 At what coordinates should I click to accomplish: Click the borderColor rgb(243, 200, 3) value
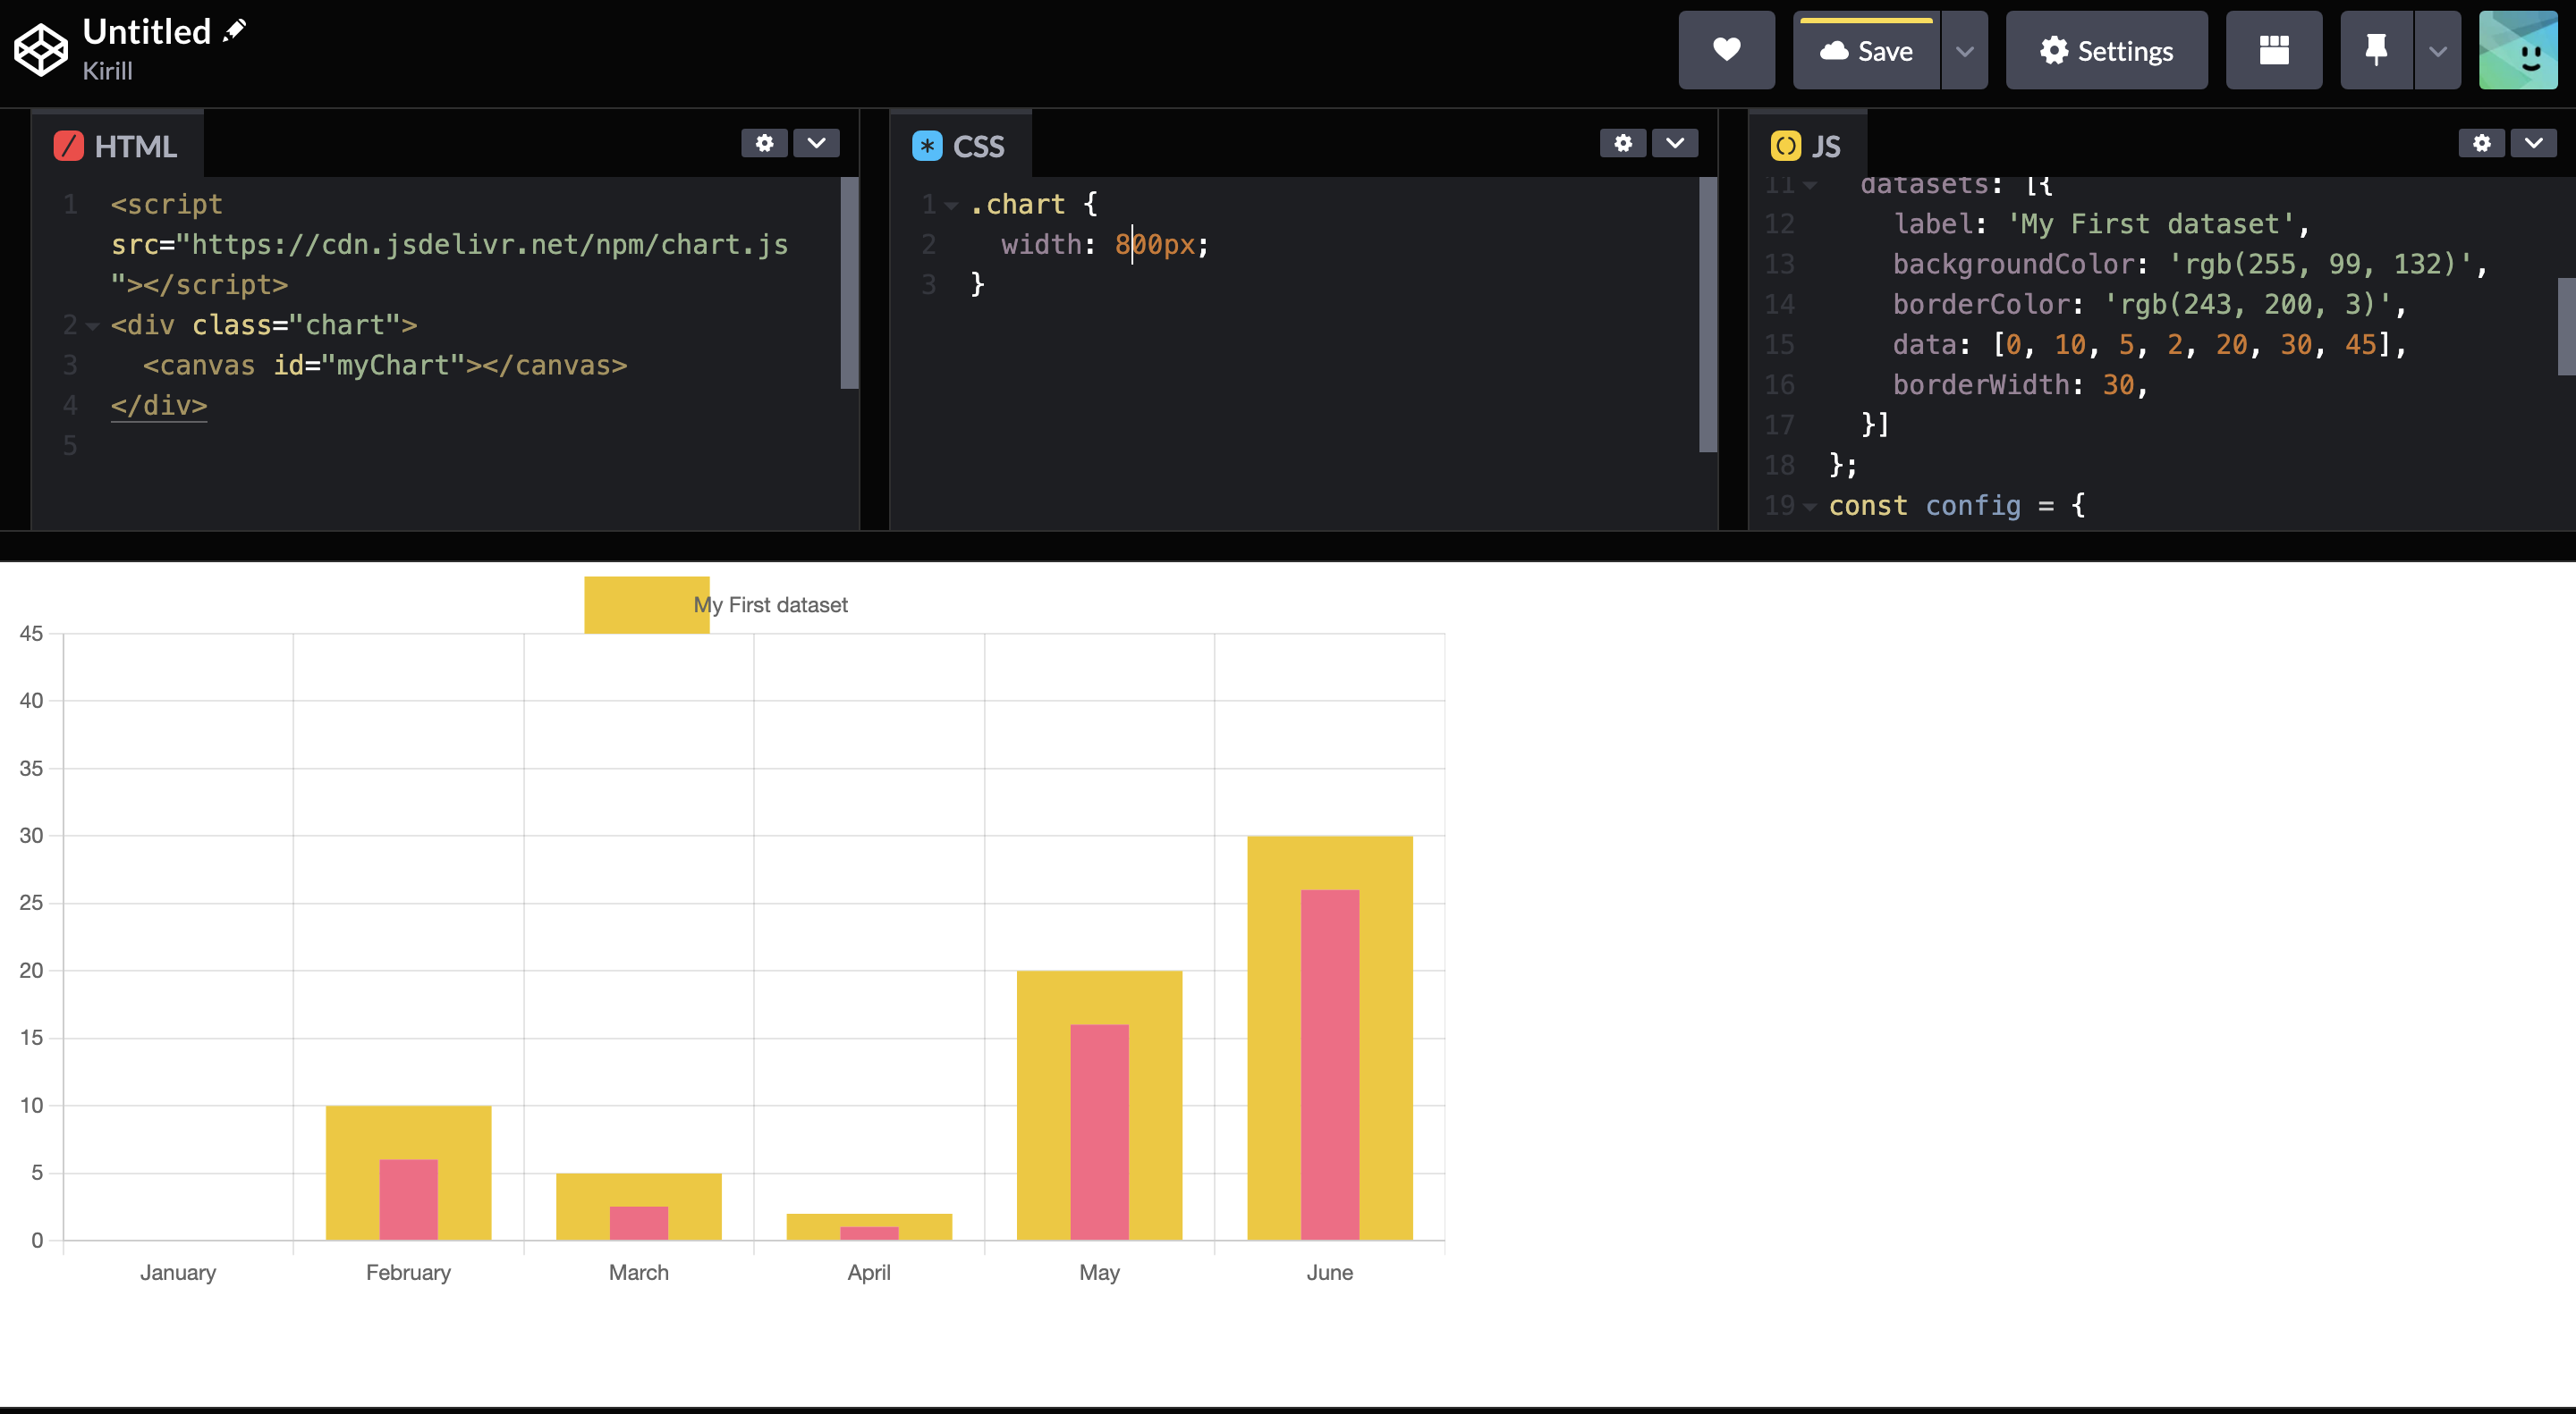pyautogui.click(x=2247, y=304)
